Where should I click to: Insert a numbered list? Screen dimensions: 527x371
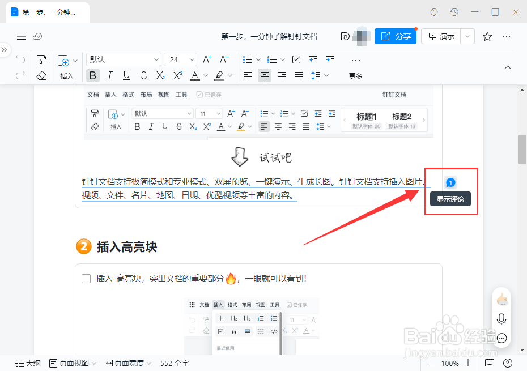coord(272,60)
